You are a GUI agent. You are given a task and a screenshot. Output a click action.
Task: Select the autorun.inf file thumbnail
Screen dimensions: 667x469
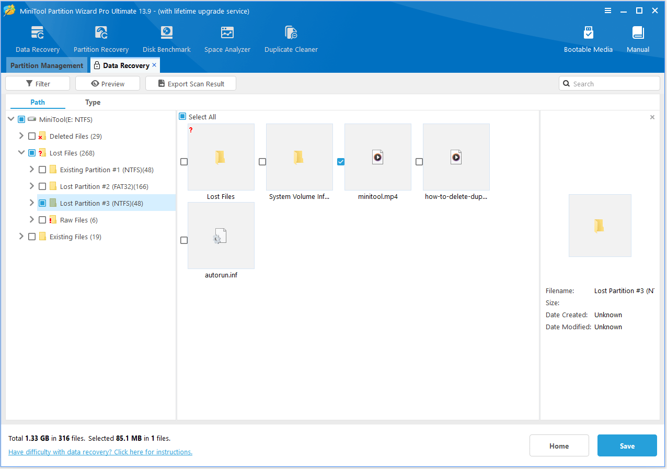point(221,236)
